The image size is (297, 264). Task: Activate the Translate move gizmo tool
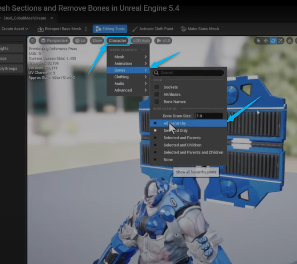pos(266,41)
